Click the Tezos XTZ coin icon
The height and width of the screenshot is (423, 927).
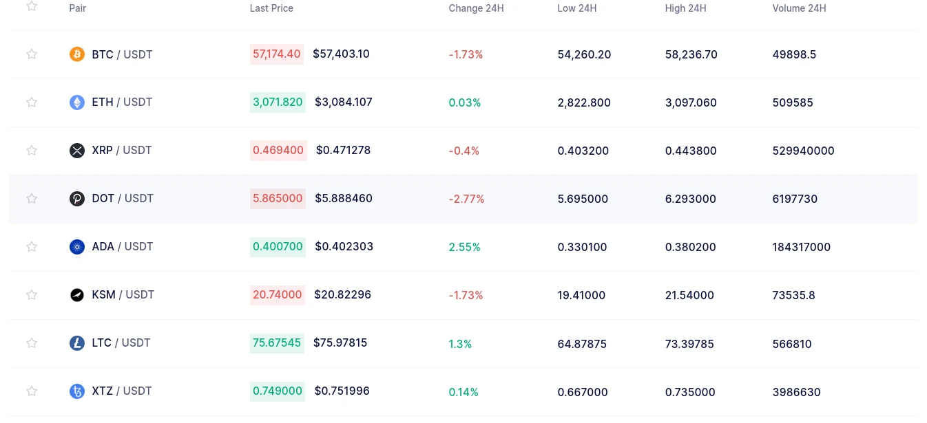coord(77,391)
